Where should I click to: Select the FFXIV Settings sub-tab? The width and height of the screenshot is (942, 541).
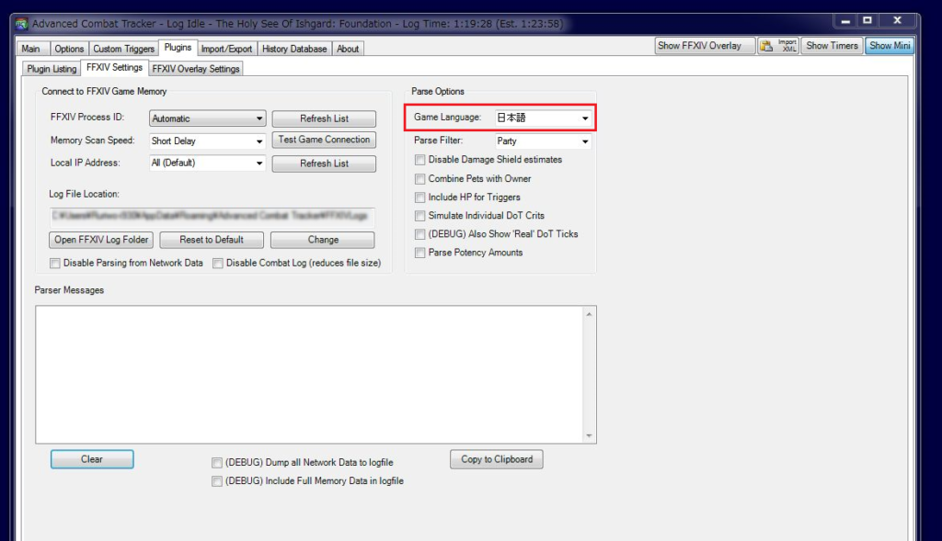(114, 68)
